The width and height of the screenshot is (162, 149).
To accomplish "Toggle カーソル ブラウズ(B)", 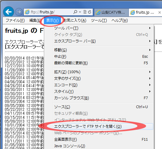I will [103, 98].
